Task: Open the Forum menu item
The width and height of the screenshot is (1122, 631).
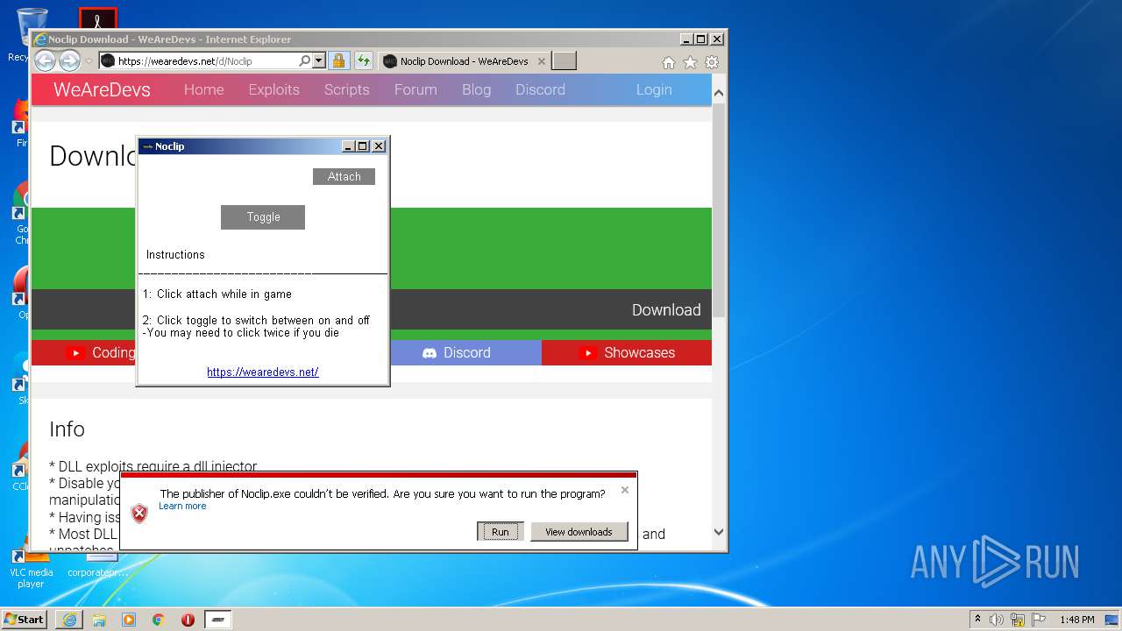Action: (x=415, y=89)
